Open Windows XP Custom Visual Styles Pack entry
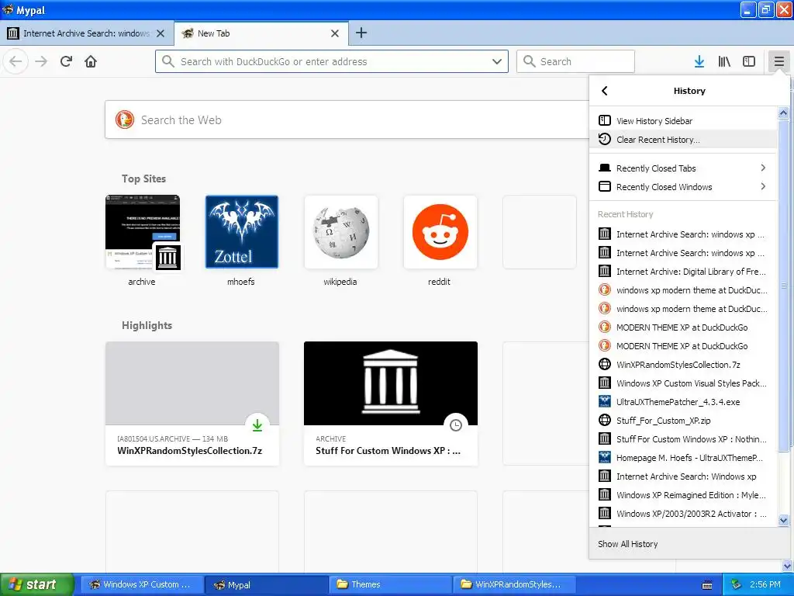 (x=682, y=383)
